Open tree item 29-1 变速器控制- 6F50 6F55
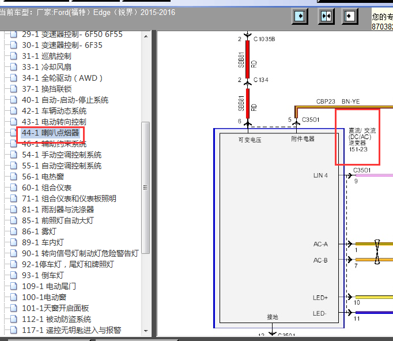393x341 pixels. (72, 35)
